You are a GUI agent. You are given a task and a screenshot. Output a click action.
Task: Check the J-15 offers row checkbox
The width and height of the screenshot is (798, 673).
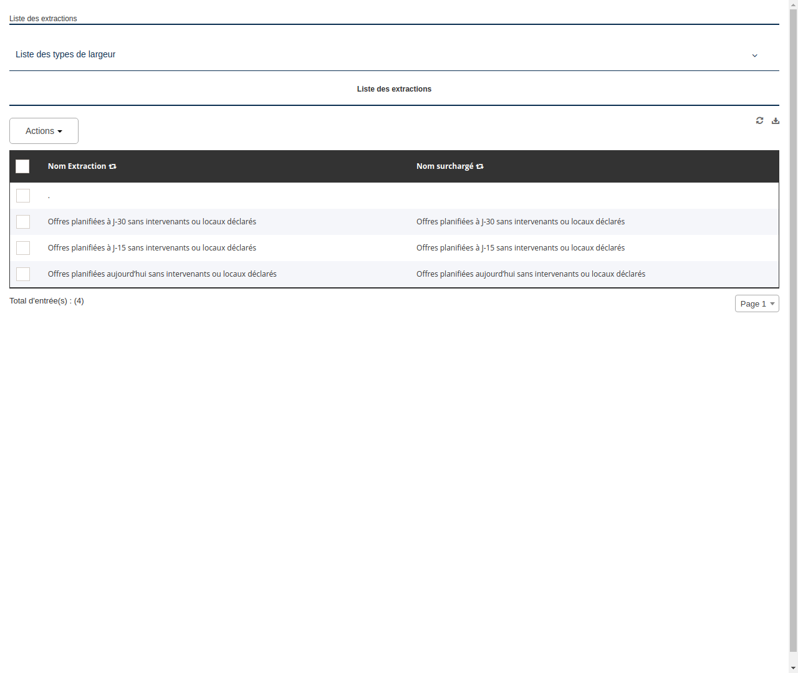point(23,248)
